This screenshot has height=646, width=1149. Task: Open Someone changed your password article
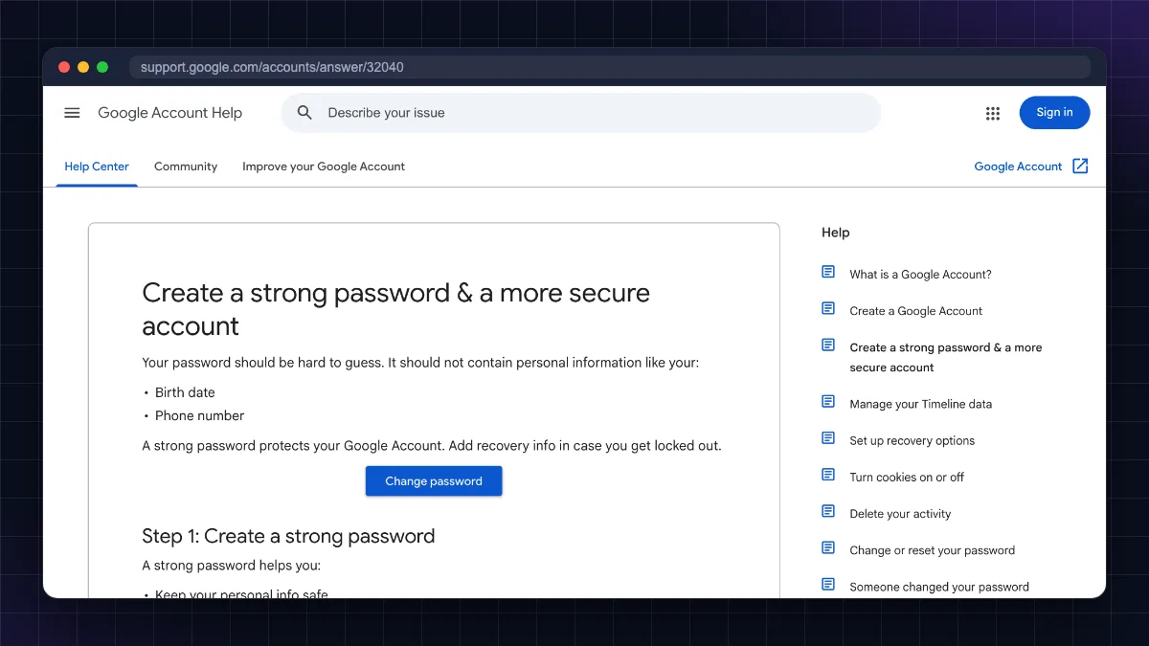[x=939, y=587]
